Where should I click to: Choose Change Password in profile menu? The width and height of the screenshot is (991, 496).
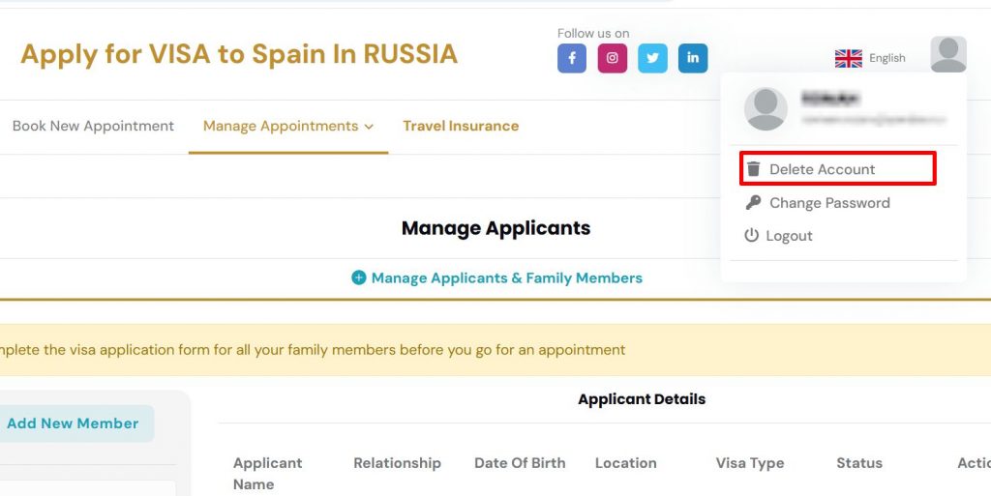[829, 203]
